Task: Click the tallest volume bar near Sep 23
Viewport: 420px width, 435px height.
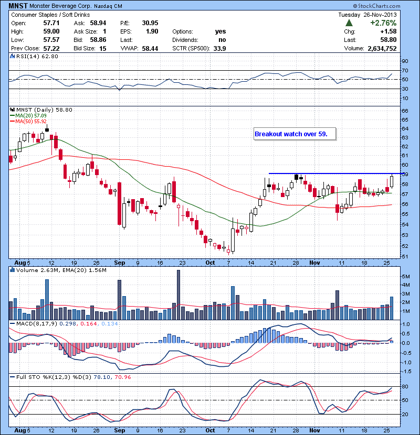Action: [x=178, y=295]
